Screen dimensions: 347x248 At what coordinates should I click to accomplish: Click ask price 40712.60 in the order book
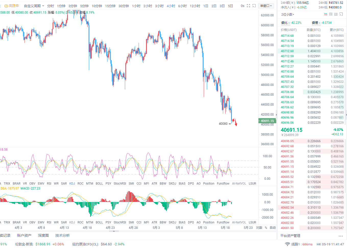click(x=287, y=51)
